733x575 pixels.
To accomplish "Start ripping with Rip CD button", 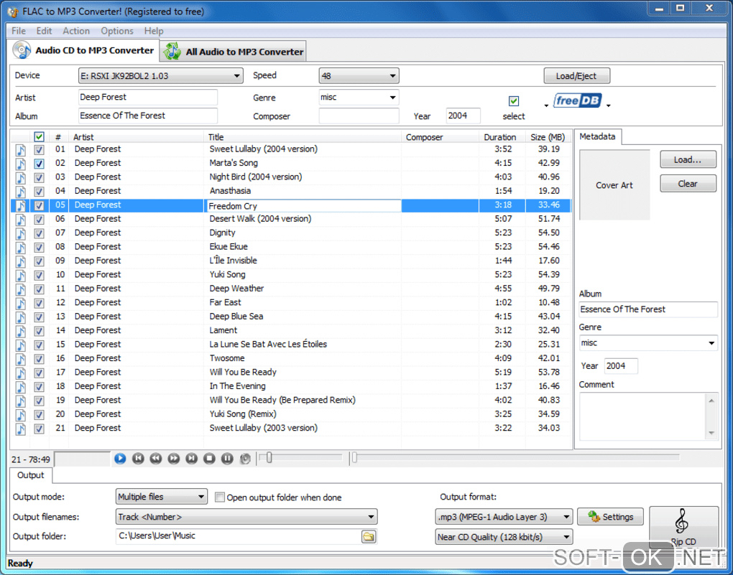I will pyautogui.click(x=683, y=528).
